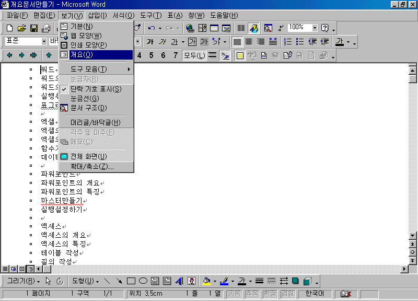Click the decrease indent icon
Screen dimensions: 418x301
[312, 42]
